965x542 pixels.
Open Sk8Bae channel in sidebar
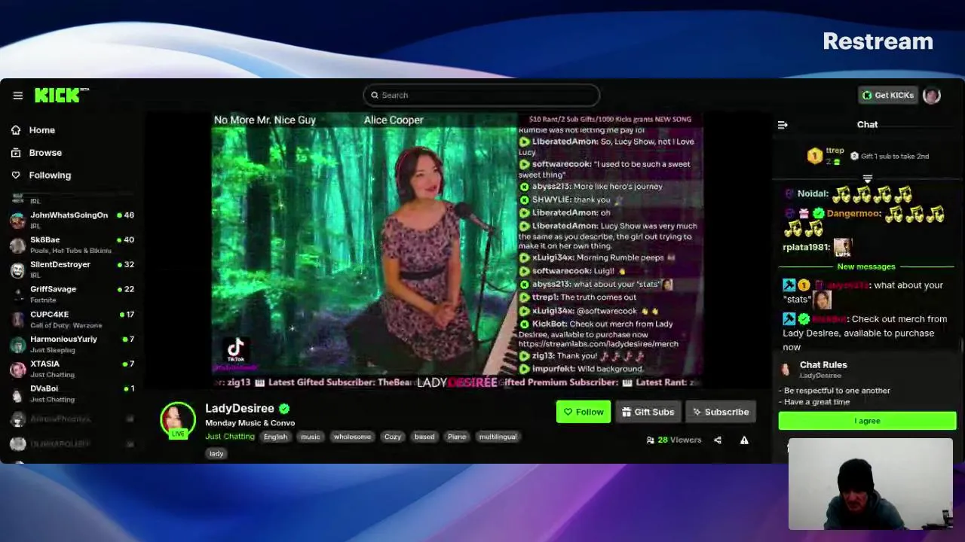72,245
